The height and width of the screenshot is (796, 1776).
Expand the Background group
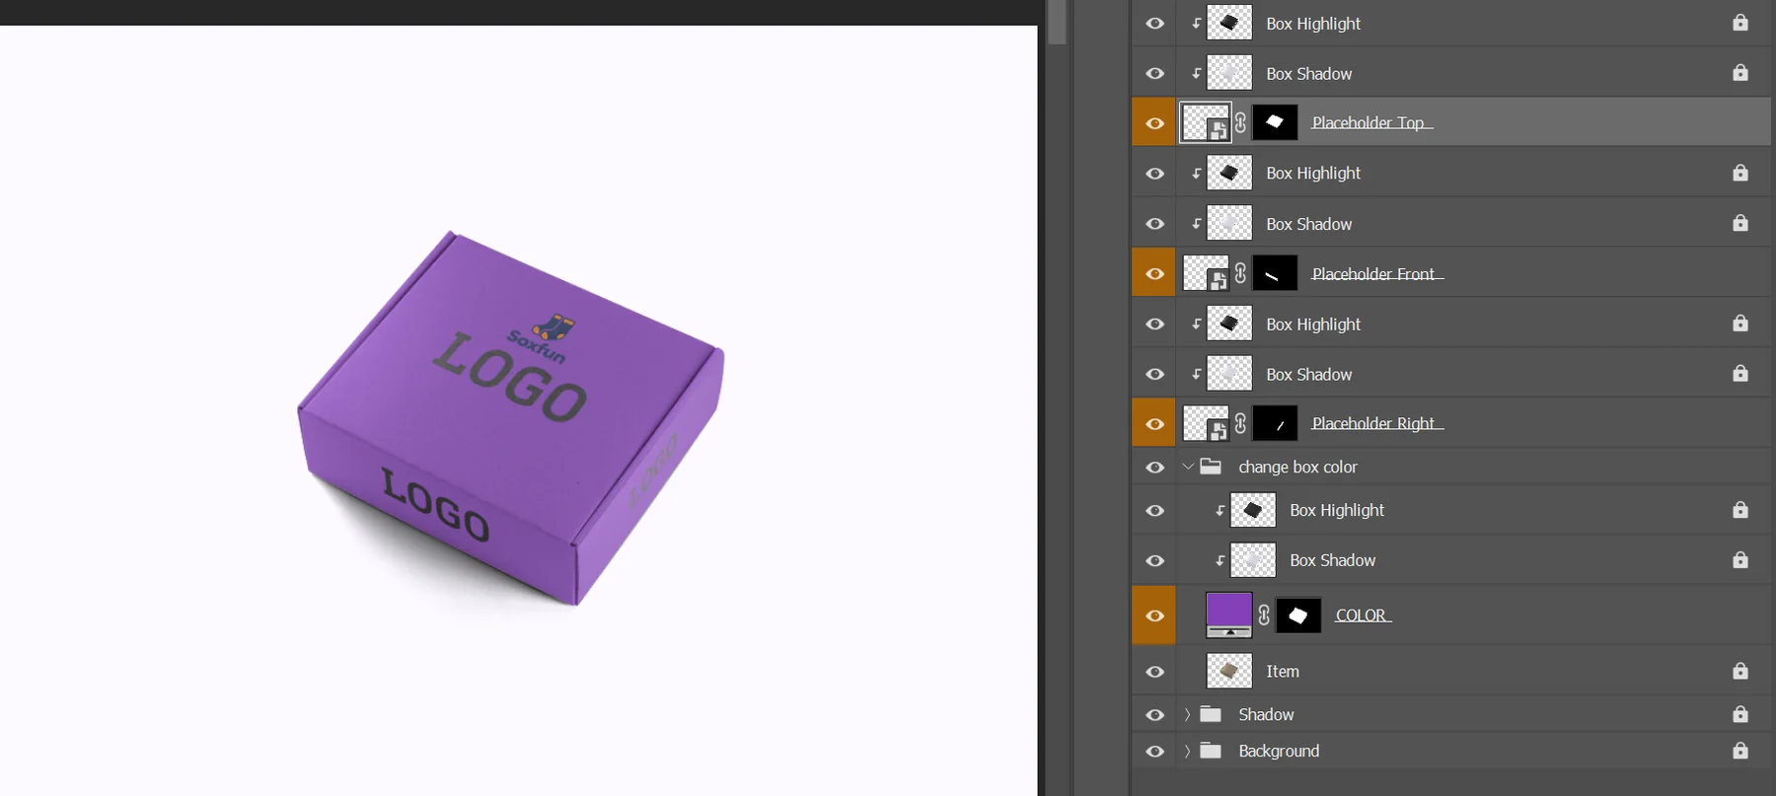tap(1188, 751)
